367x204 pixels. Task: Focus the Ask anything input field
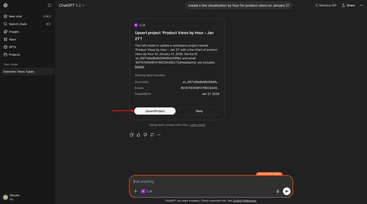(210, 181)
